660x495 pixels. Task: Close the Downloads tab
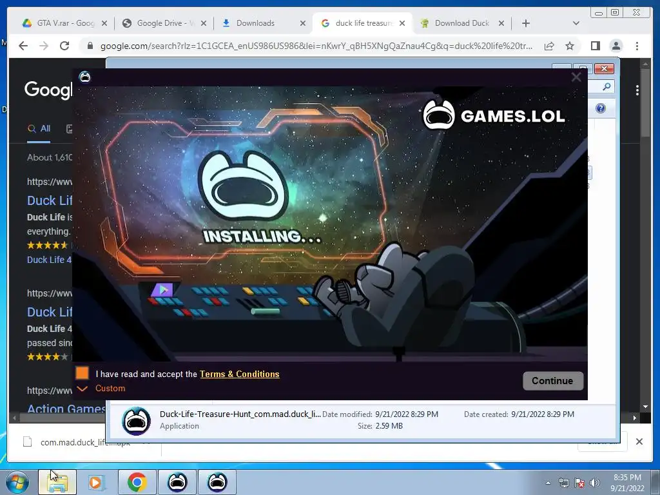point(303,24)
